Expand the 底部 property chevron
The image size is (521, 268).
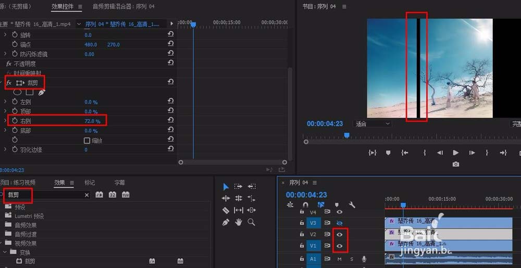(5, 130)
